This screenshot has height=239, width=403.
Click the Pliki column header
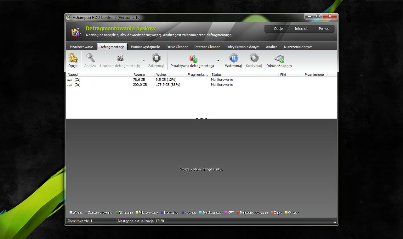(x=291, y=75)
